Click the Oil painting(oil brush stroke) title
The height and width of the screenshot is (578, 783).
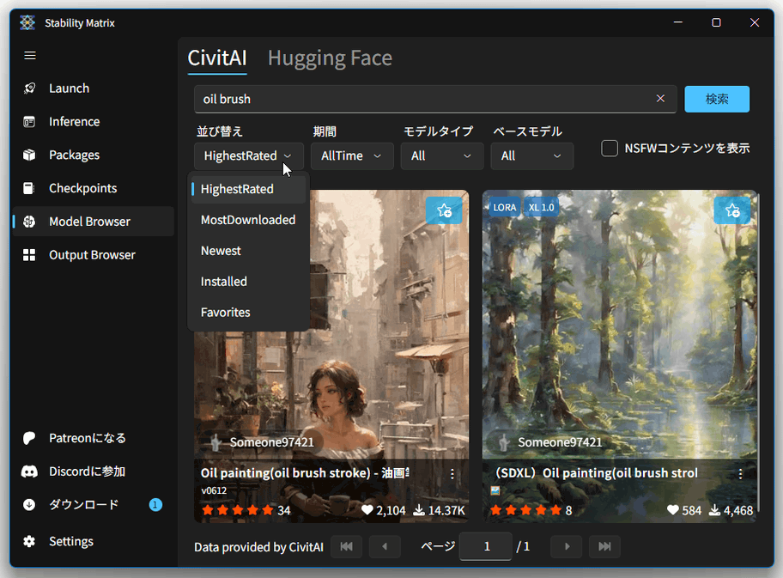point(305,473)
